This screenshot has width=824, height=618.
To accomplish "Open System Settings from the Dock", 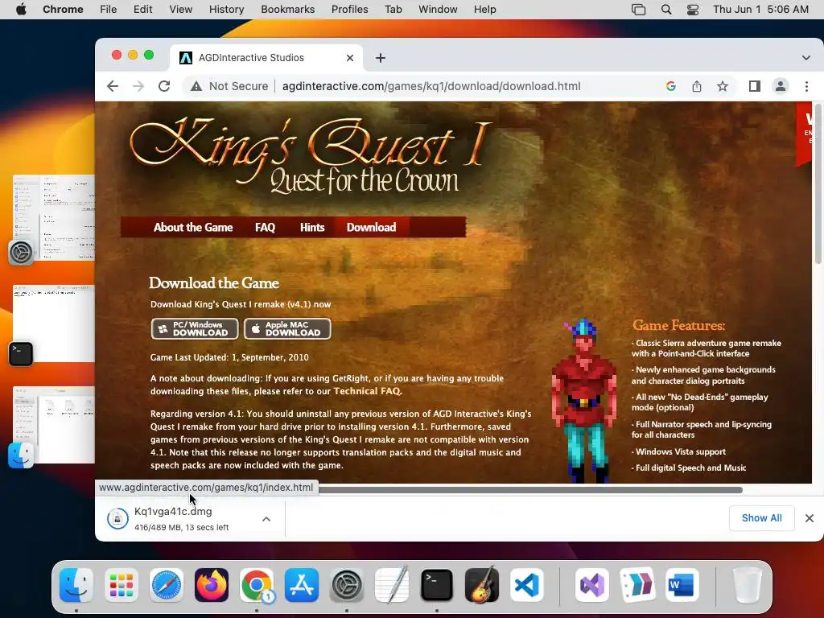I will tap(347, 585).
